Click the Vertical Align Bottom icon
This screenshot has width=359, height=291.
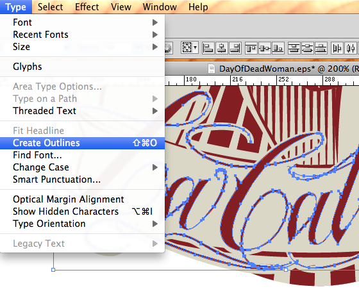278,48
